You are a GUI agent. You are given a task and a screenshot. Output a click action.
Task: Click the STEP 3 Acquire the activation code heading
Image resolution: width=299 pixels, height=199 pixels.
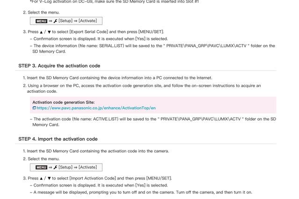coord(59,66)
